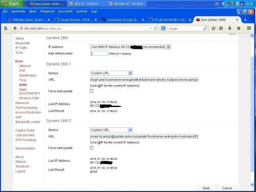Open the Könyvjelzők menu
This screenshot has width=256, height=192.
(x=65, y=11)
